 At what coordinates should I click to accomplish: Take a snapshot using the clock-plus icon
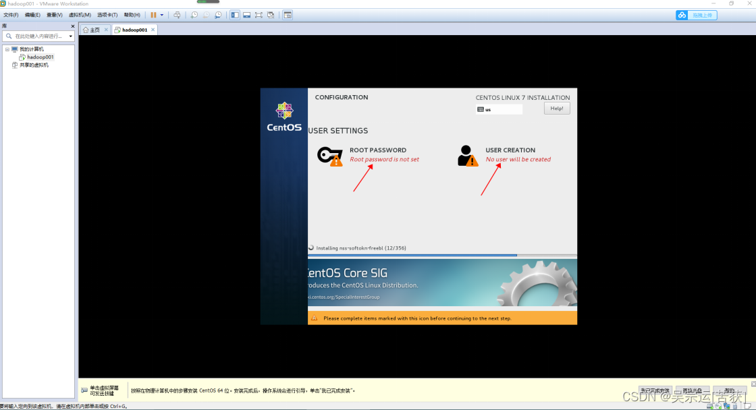pyautogui.click(x=194, y=15)
